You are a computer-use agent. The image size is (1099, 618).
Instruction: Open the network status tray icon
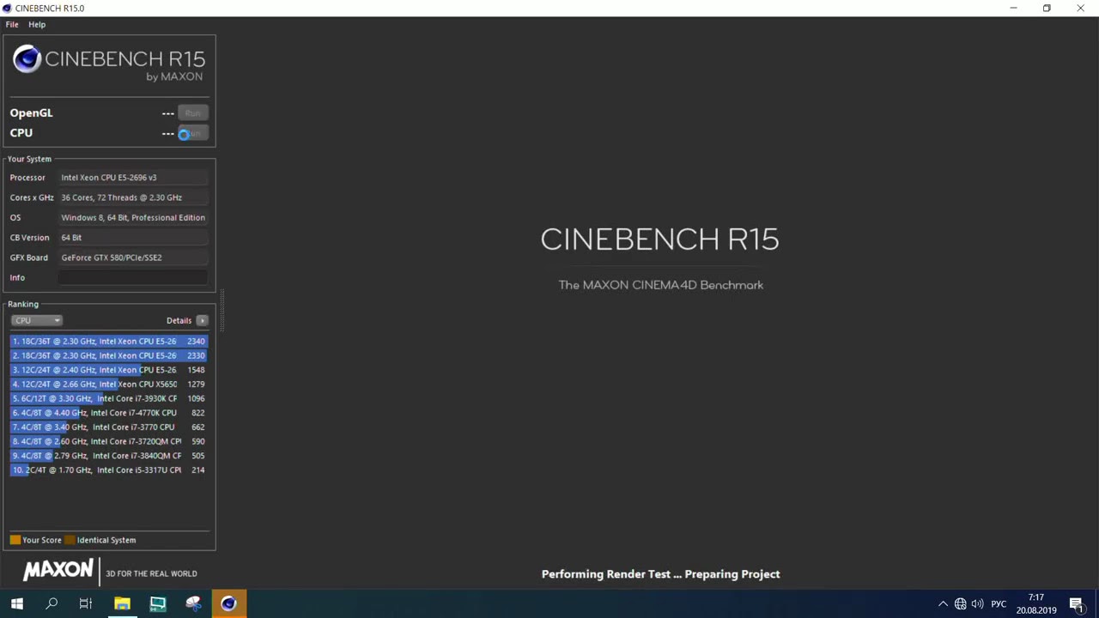coord(960,604)
